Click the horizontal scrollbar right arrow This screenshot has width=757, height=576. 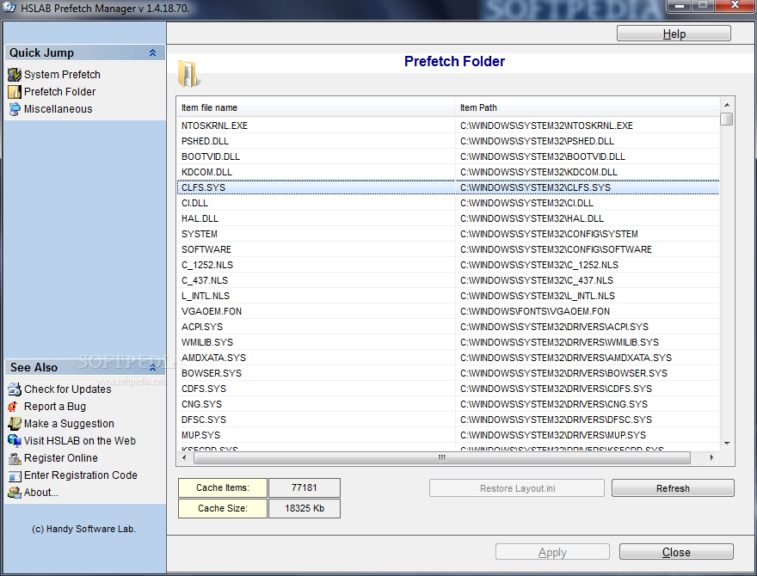712,457
